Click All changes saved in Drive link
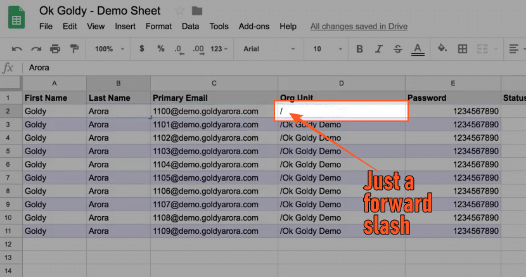 pyautogui.click(x=359, y=27)
